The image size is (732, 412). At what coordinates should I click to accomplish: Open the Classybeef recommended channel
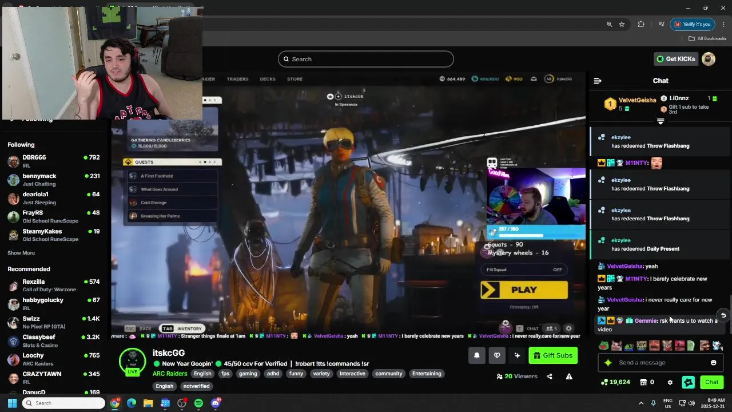coord(54,341)
